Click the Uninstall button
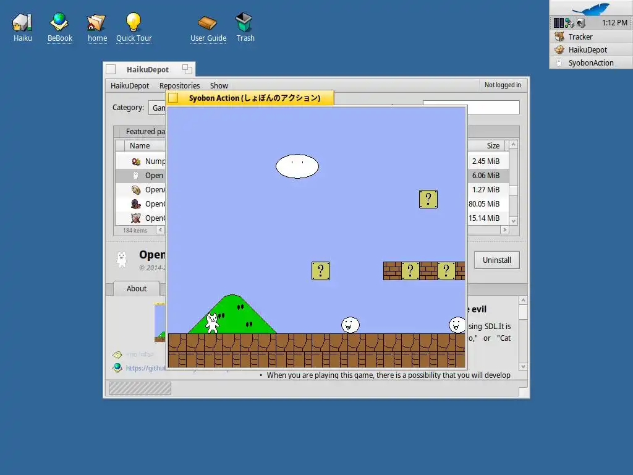Viewport: 633px width, 475px height. point(496,260)
